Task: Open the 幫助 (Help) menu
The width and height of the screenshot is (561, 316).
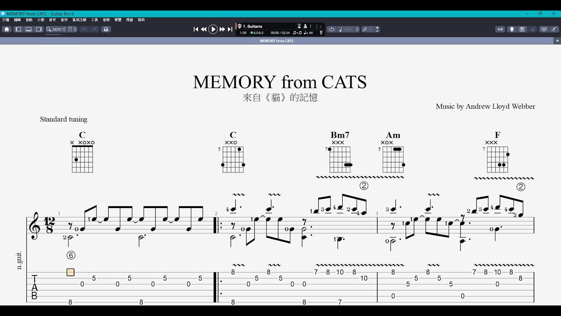Action: click(x=141, y=20)
